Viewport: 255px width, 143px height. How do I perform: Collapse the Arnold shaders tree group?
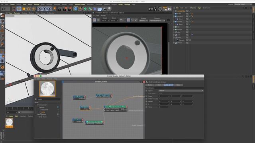[36, 105]
